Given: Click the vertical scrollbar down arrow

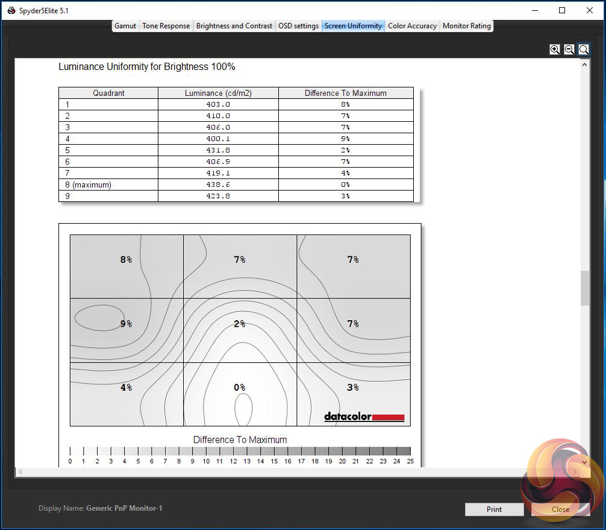Looking at the screenshot, I should click(x=585, y=462).
